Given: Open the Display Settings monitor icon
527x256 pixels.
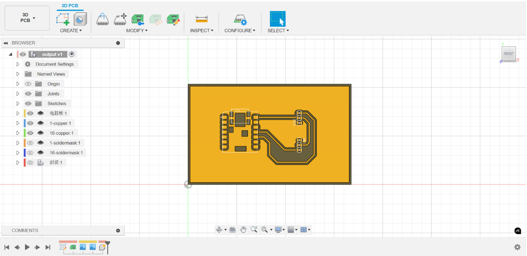Looking at the screenshot, I should [x=279, y=230].
